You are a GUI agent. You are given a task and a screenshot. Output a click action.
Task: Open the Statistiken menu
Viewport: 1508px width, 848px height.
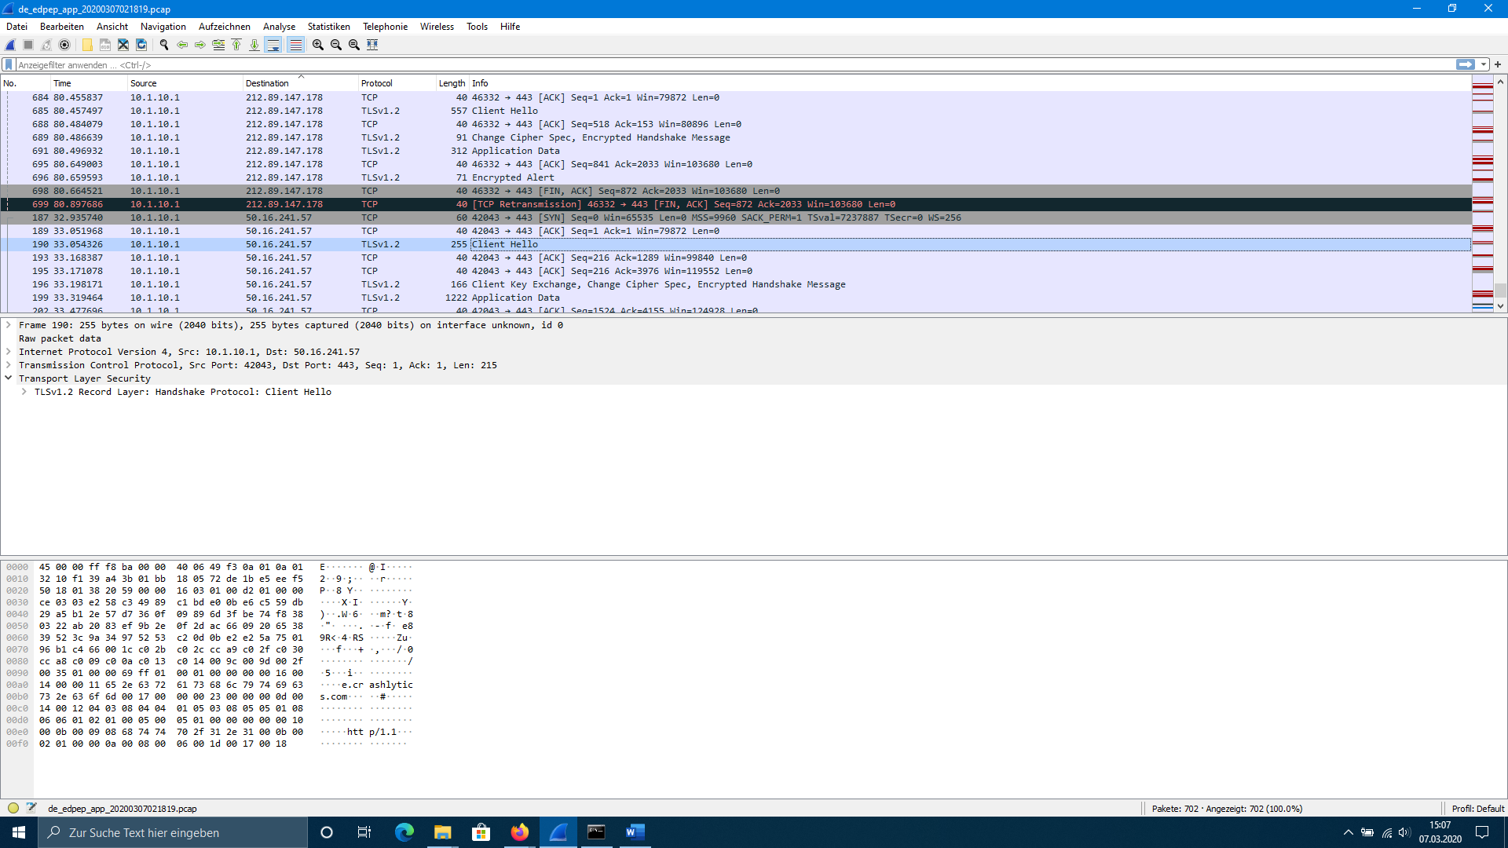pos(328,27)
